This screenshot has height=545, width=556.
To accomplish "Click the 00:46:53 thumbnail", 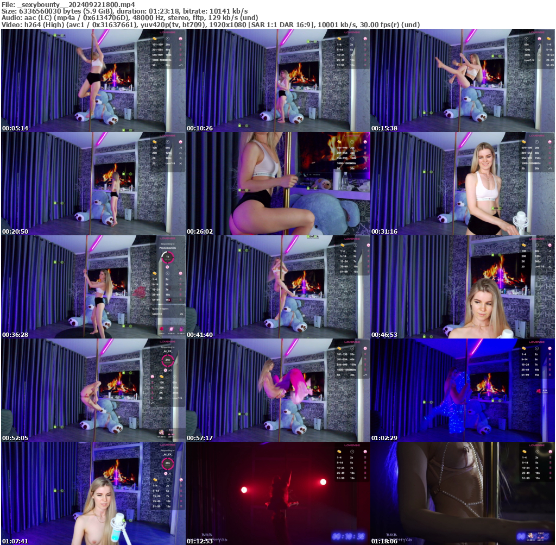I will 463,287.
